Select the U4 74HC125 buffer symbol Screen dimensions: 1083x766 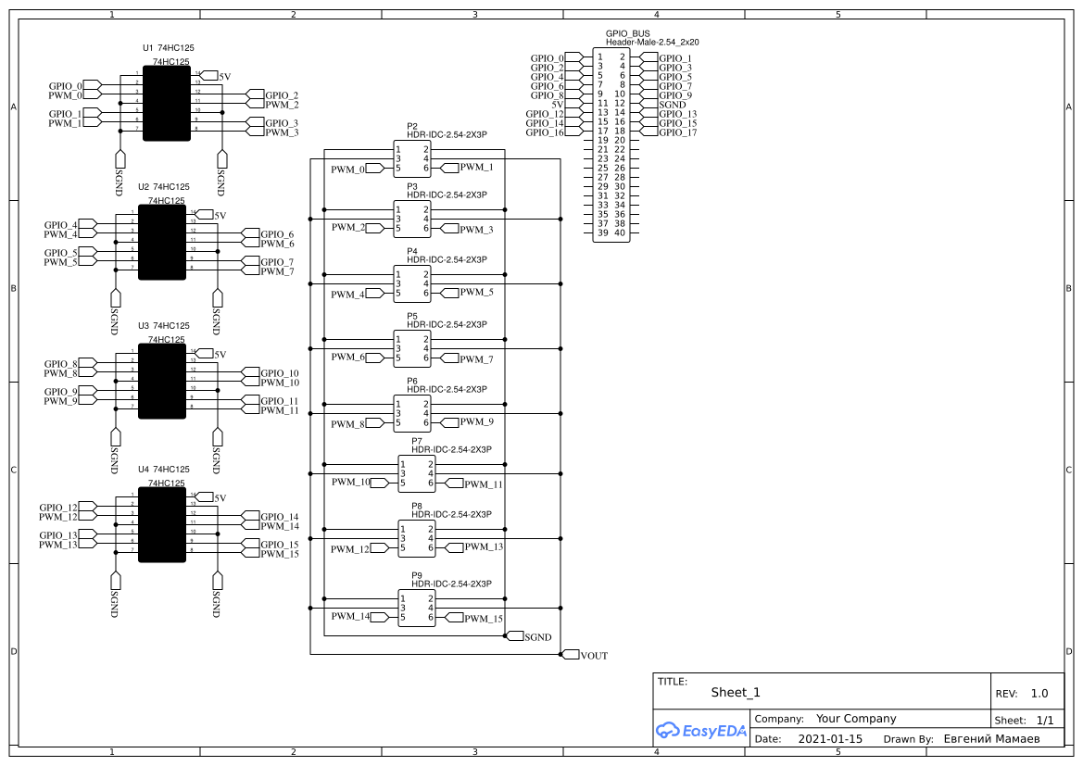pos(162,522)
